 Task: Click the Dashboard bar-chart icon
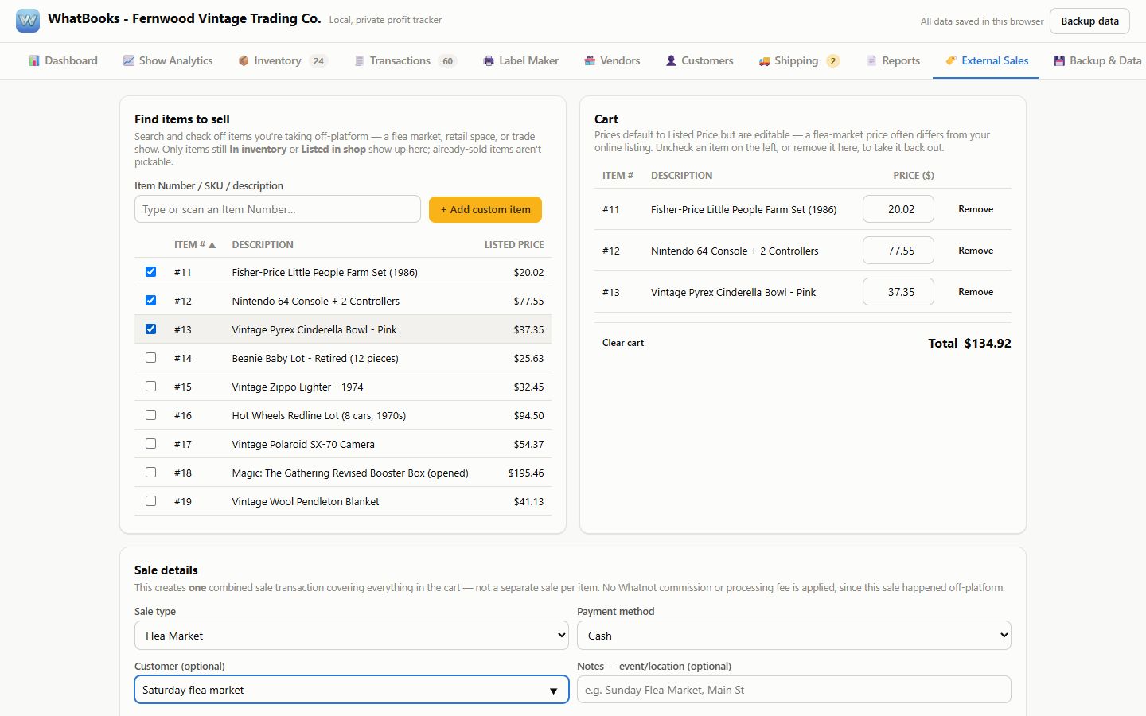[x=34, y=61]
